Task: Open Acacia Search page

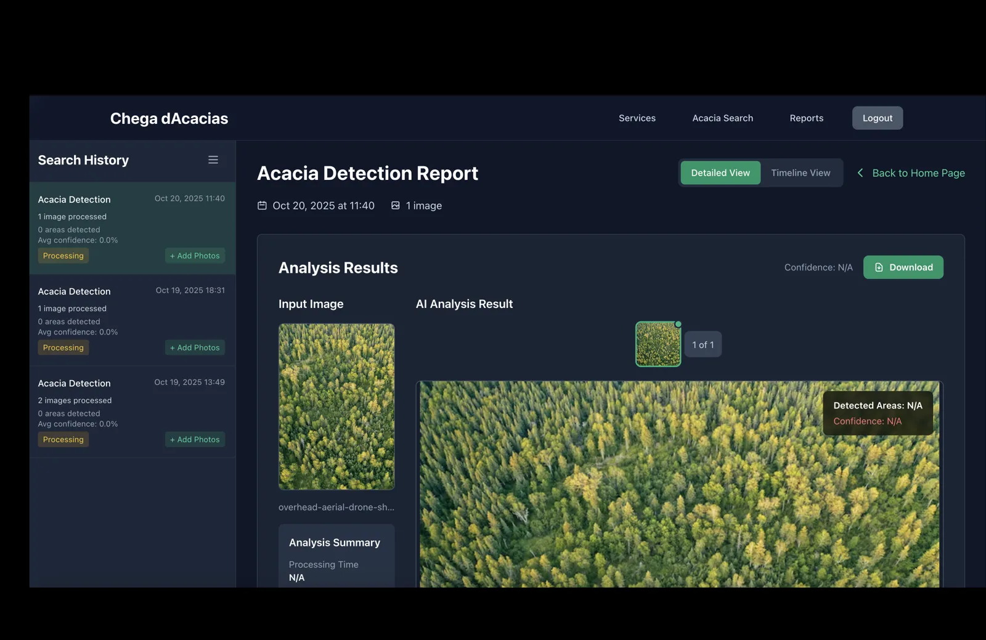Action: (x=722, y=118)
